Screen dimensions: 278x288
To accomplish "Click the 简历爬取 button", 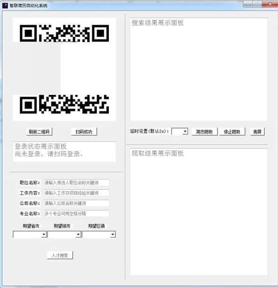I will coord(204,131).
